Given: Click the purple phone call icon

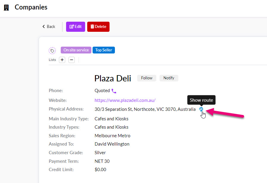Looking at the screenshot, I should [114, 91].
